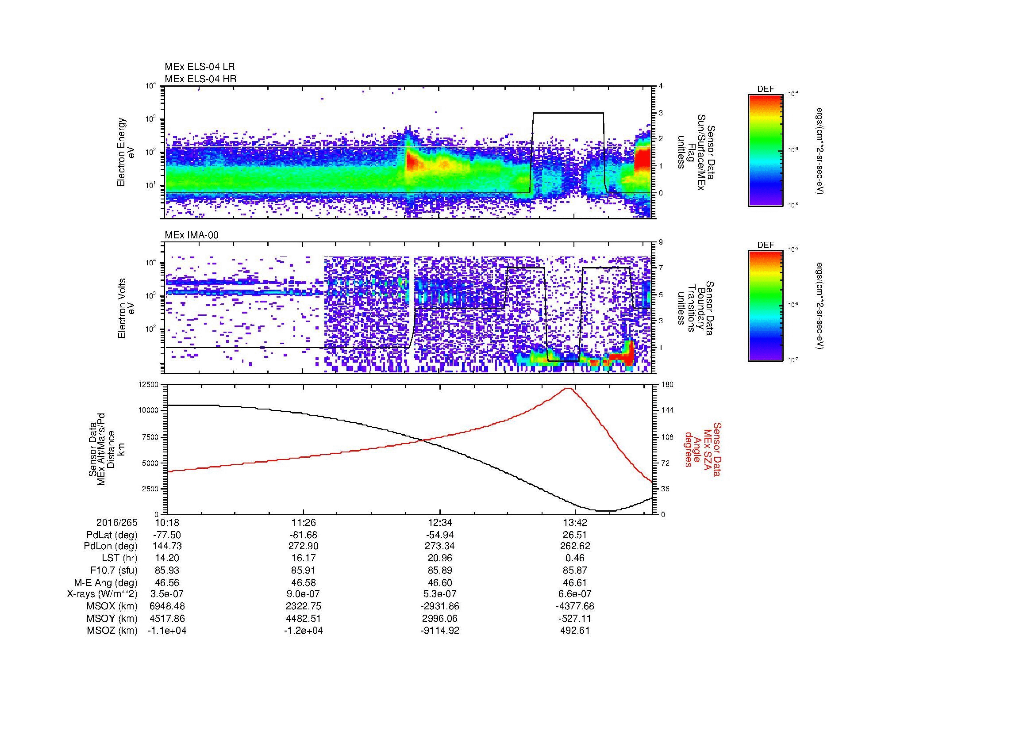
Task: Click the MSOY value 4482.51
Action: [x=304, y=619]
